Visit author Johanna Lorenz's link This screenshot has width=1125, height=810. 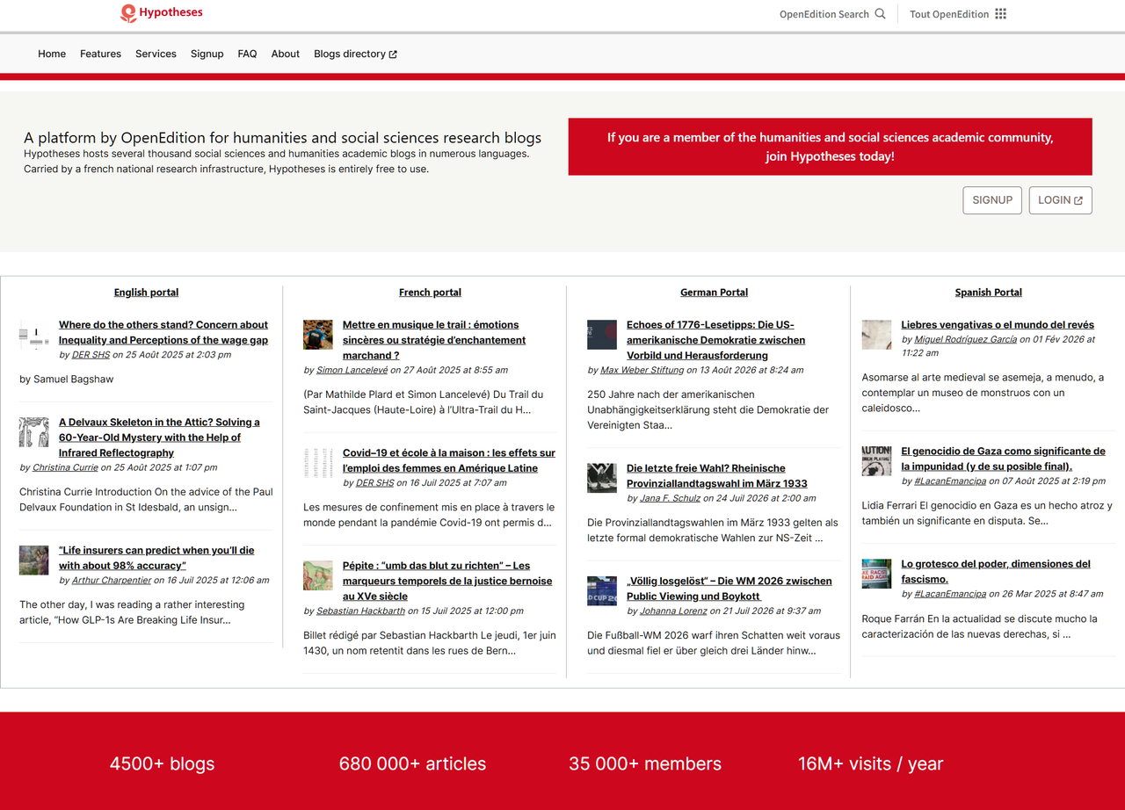(x=674, y=611)
